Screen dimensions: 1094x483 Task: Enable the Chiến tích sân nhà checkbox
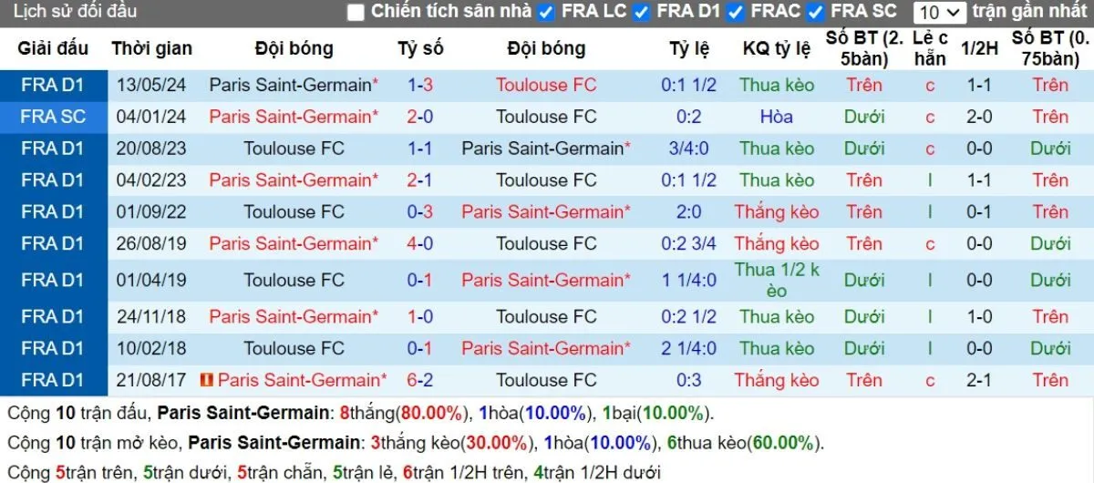[356, 12]
